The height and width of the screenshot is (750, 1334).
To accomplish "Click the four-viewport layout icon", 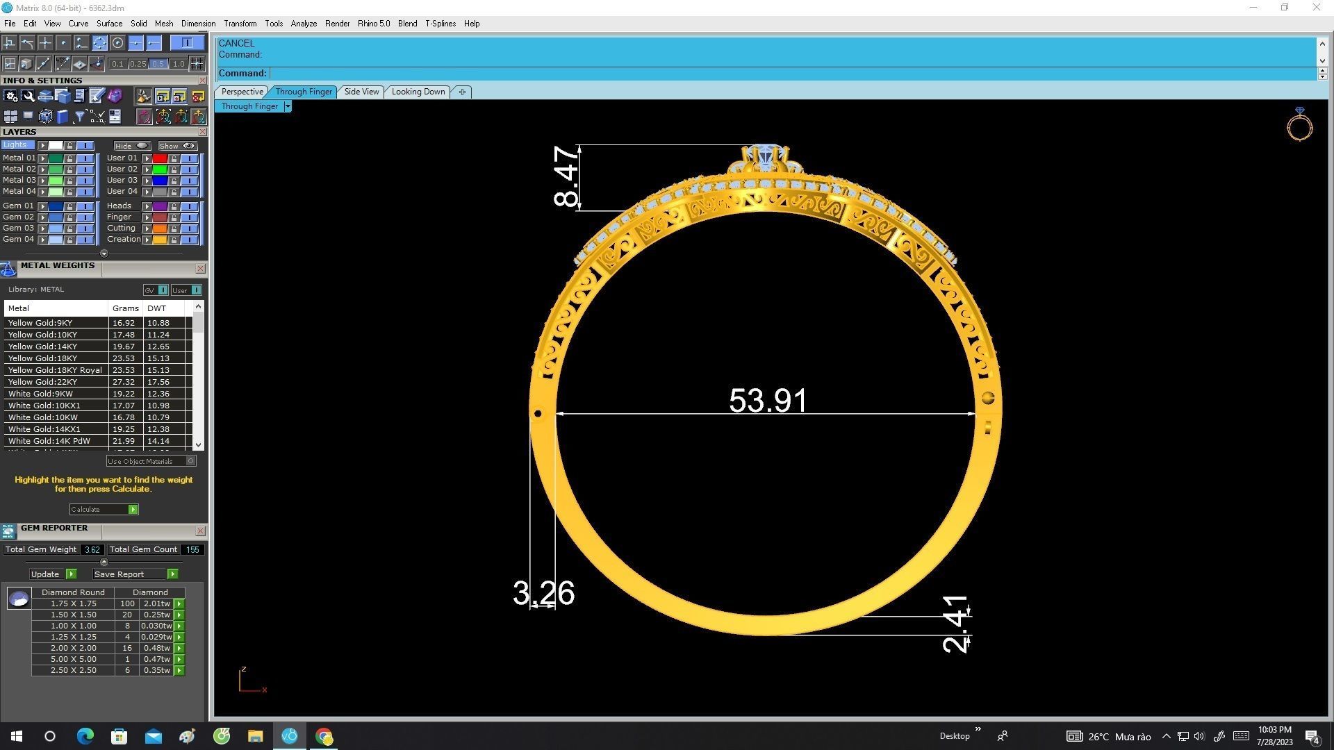I will point(10,117).
